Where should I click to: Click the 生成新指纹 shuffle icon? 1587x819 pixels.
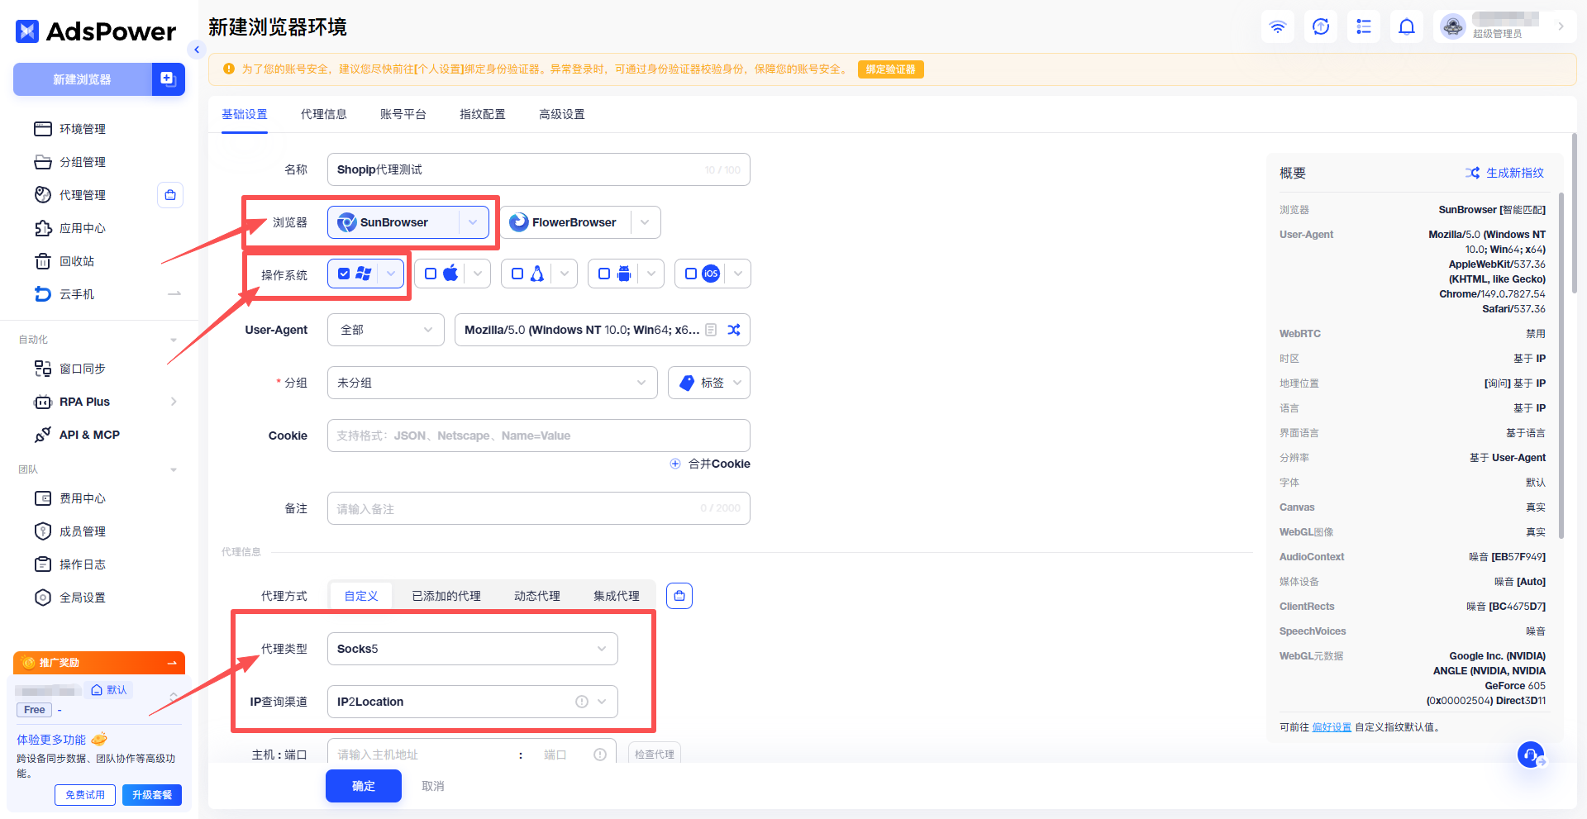(1473, 173)
